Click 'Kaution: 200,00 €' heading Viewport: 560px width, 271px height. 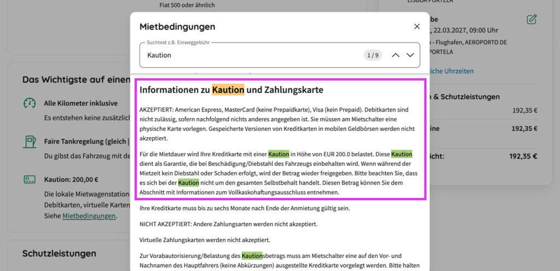(72, 179)
